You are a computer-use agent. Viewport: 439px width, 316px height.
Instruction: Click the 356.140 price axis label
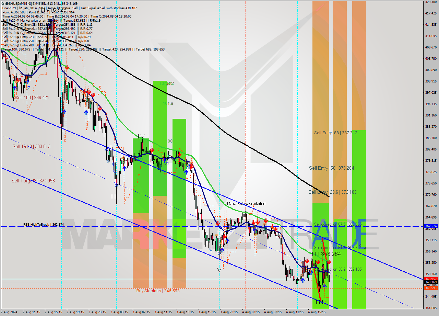point(431,251)
